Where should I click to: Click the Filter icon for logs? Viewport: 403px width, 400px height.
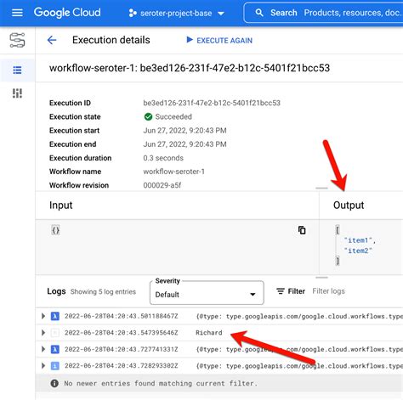tap(281, 291)
